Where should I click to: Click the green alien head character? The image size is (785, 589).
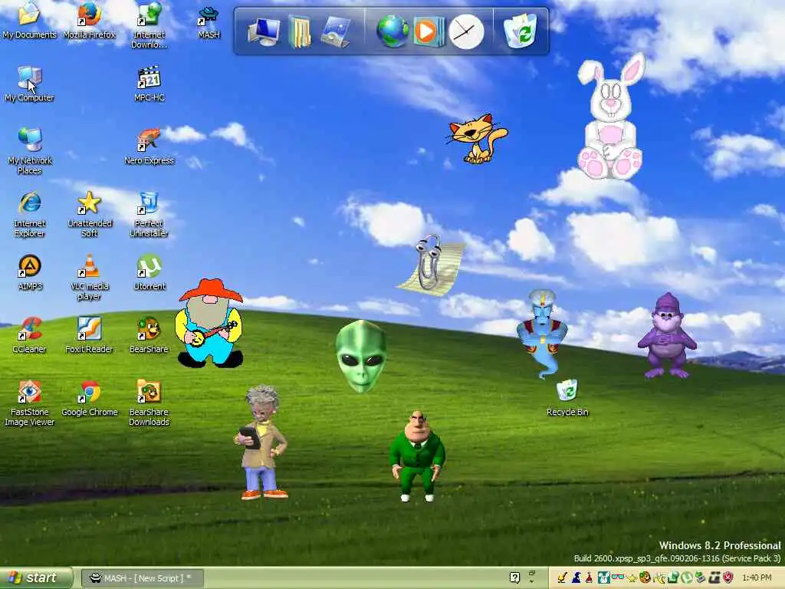point(361,356)
